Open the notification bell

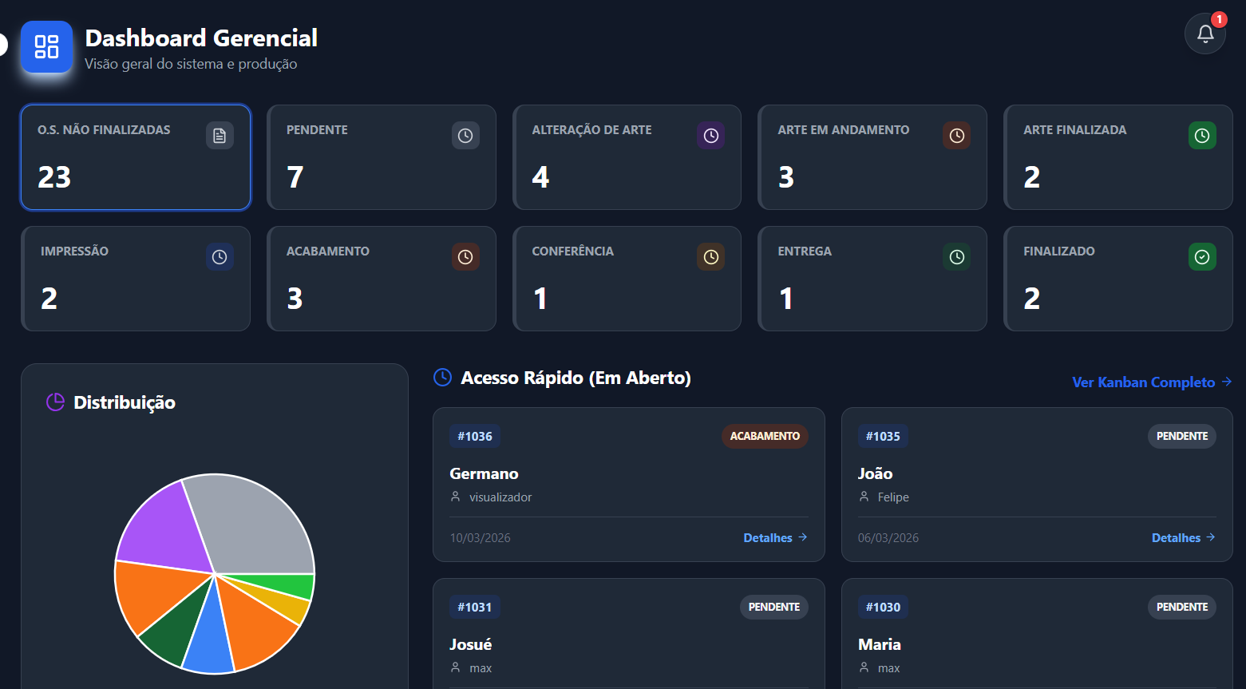1204,34
